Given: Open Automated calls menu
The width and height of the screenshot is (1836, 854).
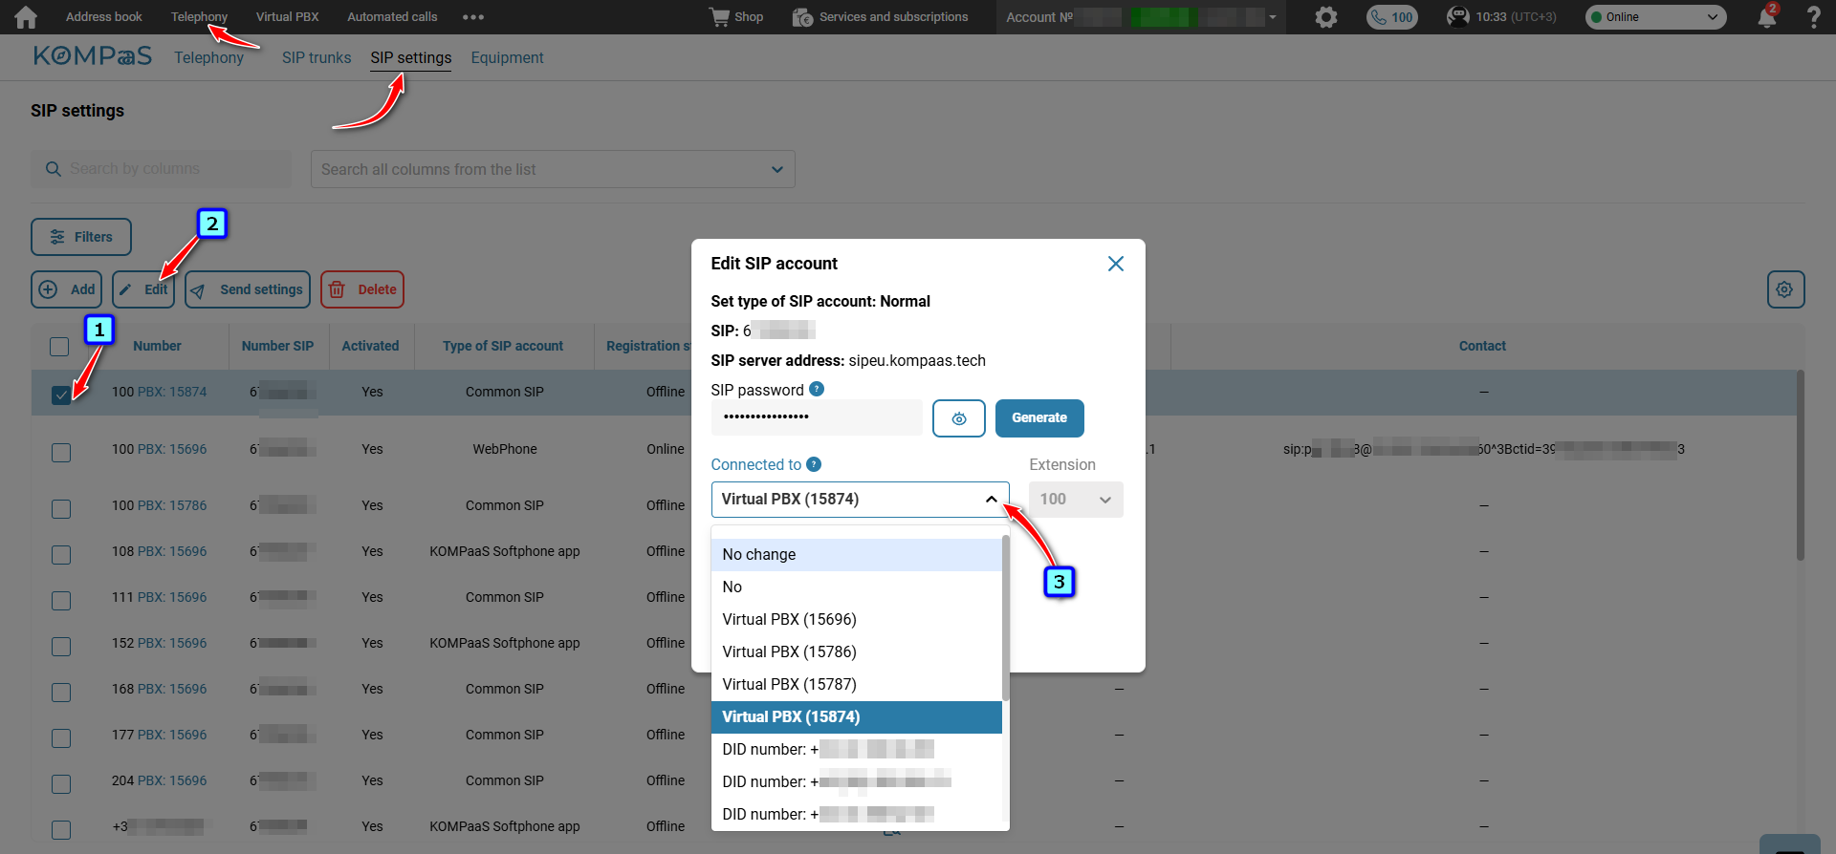Looking at the screenshot, I should pyautogui.click(x=392, y=17).
